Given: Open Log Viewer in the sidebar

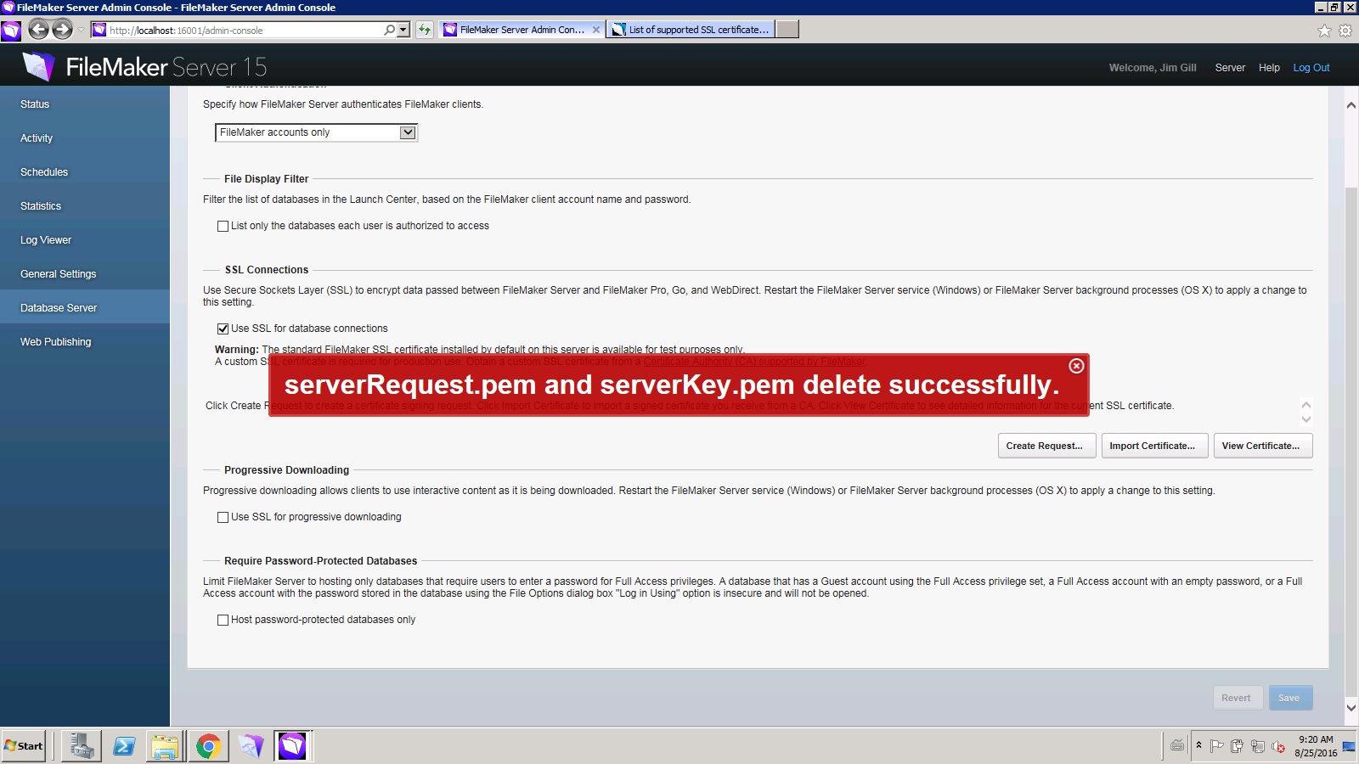Looking at the screenshot, I should point(85,240).
